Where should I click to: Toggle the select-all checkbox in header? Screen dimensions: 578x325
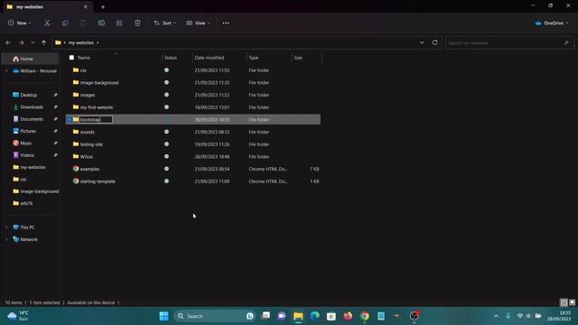coord(71,58)
